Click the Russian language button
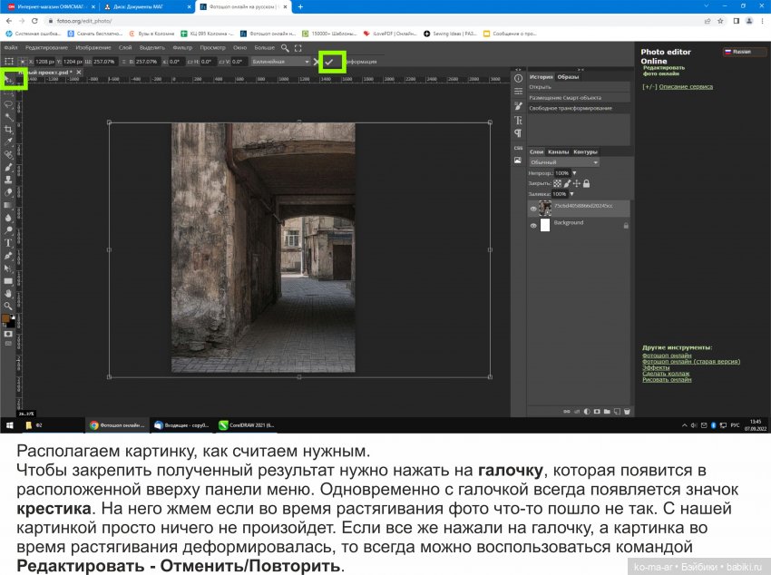Image resolution: width=771 pixels, height=575 pixels. click(x=745, y=52)
